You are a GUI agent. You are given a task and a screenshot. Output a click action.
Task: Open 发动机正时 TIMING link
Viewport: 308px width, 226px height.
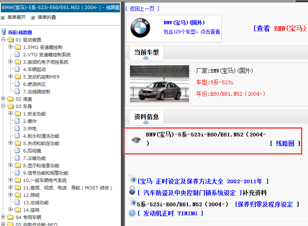coord(170,213)
